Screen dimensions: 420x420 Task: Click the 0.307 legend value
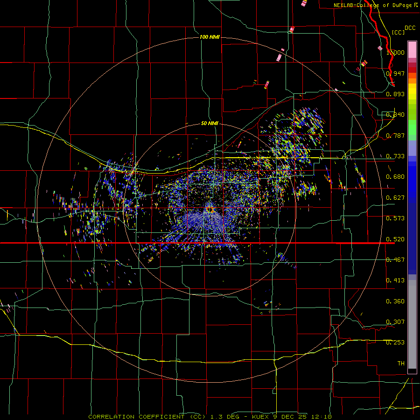coord(395,322)
